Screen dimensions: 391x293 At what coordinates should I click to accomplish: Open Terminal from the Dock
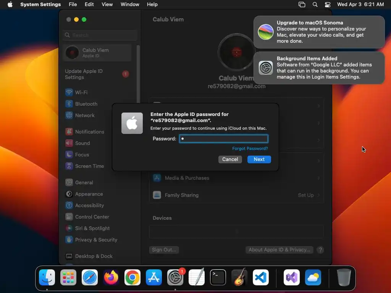click(218, 277)
